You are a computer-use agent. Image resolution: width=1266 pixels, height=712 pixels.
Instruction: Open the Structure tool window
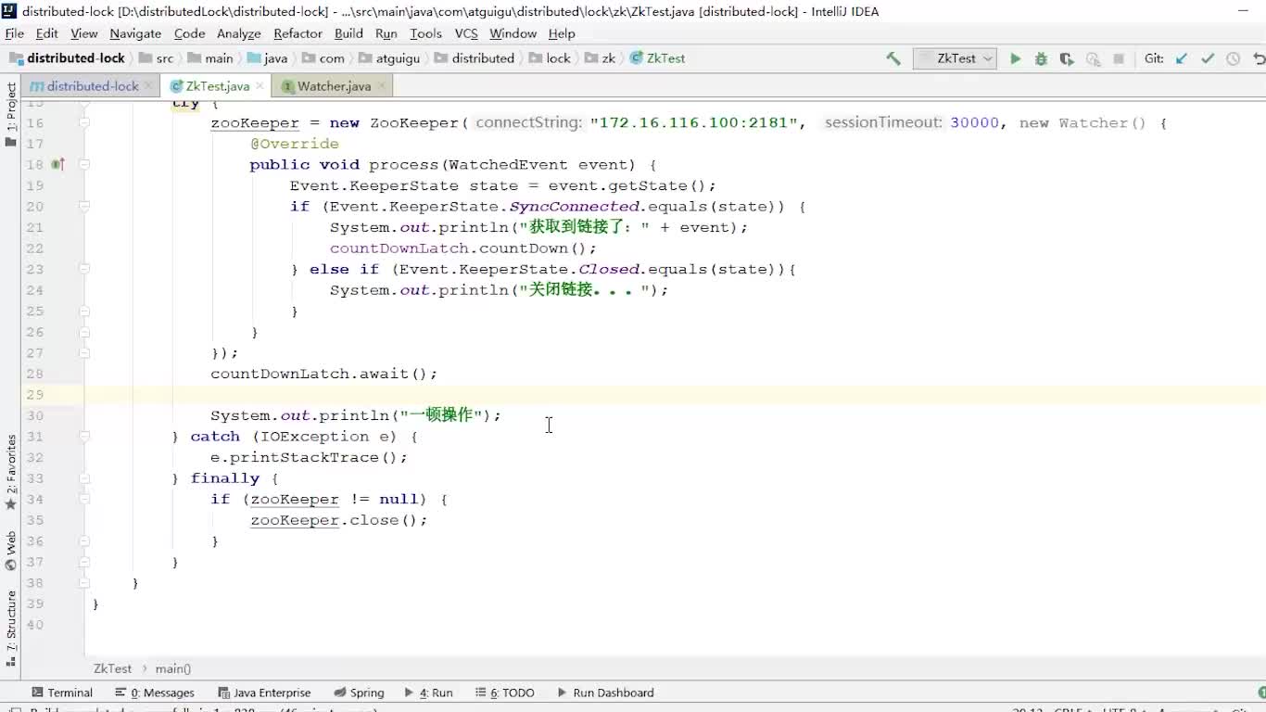11,629
